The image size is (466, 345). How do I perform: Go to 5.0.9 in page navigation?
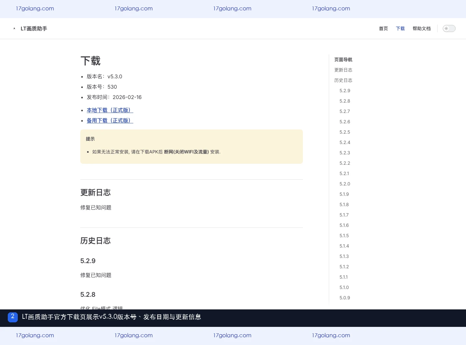345,298
